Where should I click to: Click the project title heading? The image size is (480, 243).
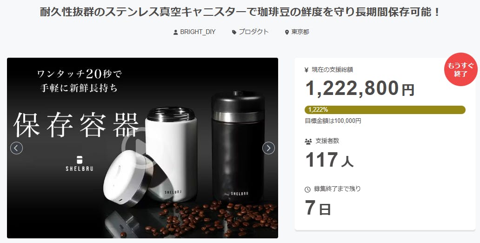[x=240, y=12]
